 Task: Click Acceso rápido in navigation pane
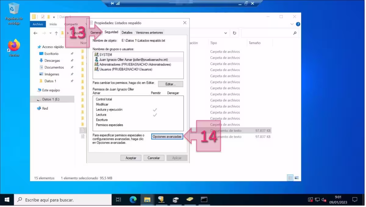[x=52, y=47]
